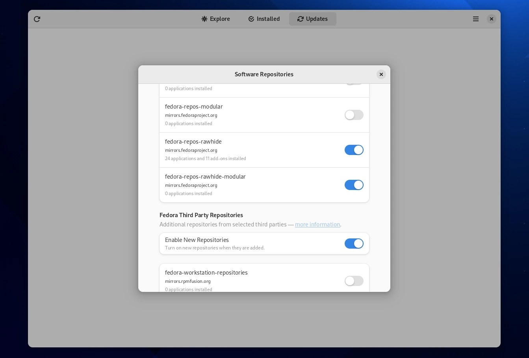
Task: Switch to the Installed tab
Action: [x=264, y=19]
